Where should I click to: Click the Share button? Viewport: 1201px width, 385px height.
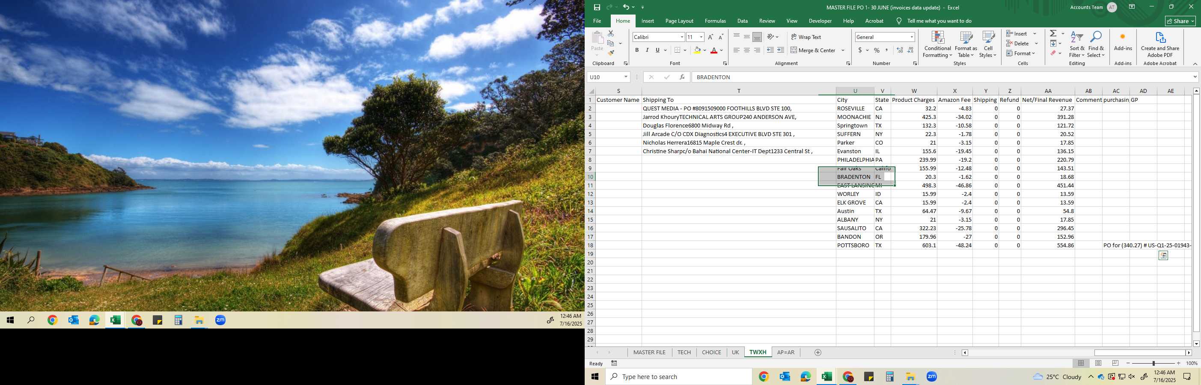pos(1180,21)
